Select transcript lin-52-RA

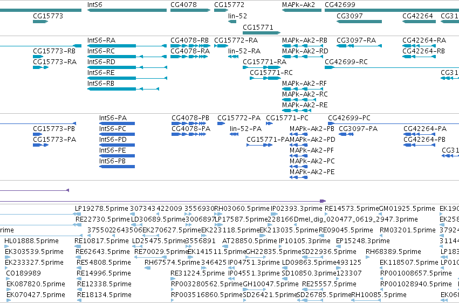click(233, 57)
